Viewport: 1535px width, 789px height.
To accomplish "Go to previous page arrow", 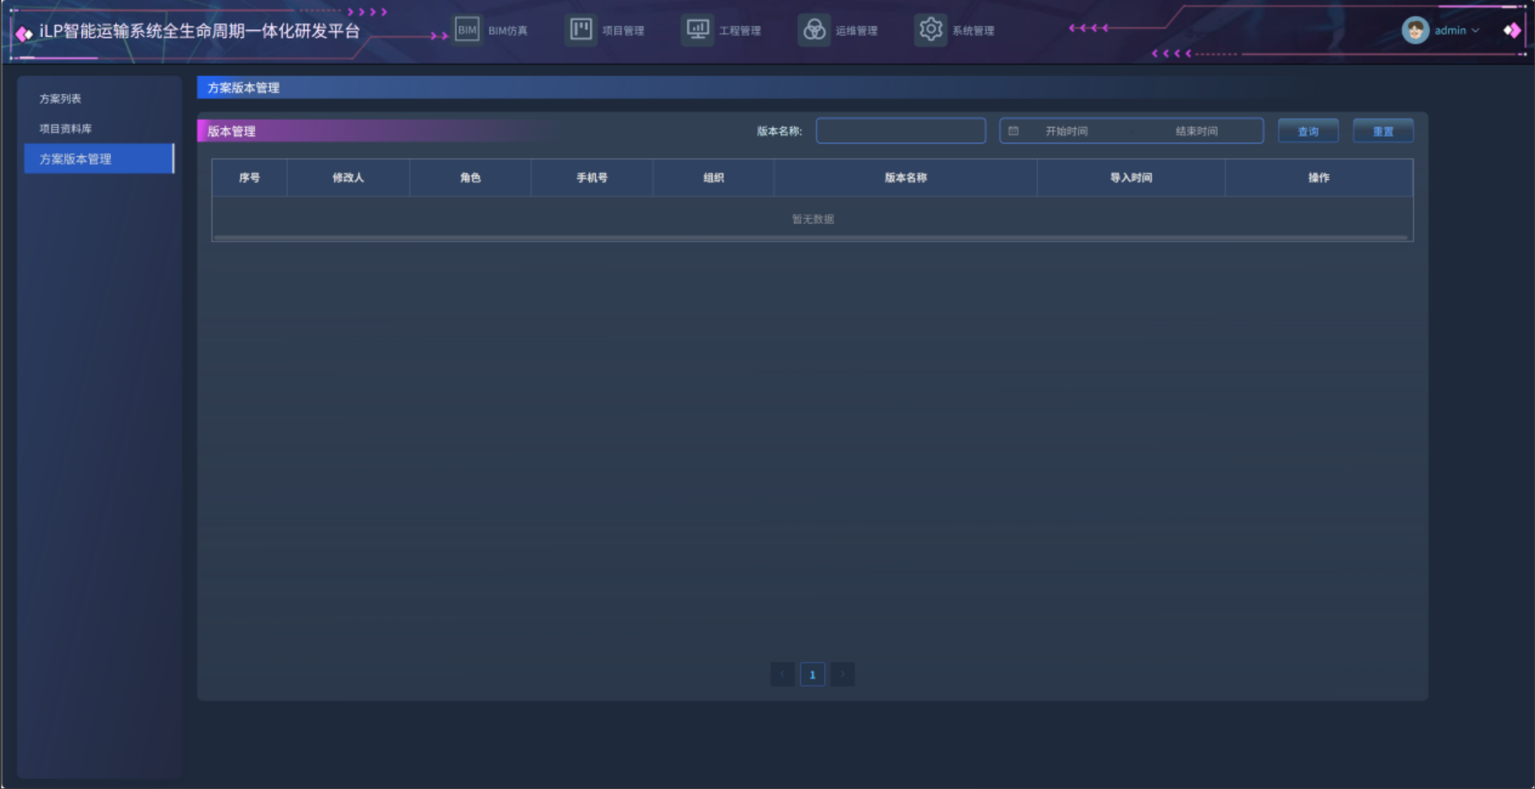I will click(782, 674).
